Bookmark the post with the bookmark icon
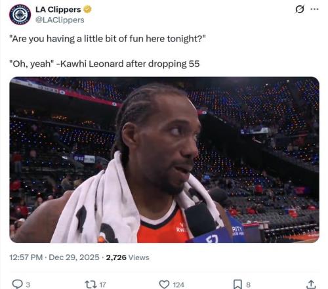 tap(237, 284)
